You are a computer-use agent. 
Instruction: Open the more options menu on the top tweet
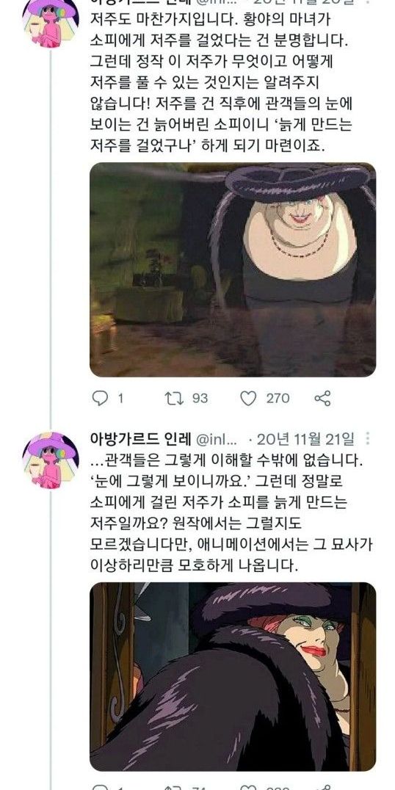369,2
